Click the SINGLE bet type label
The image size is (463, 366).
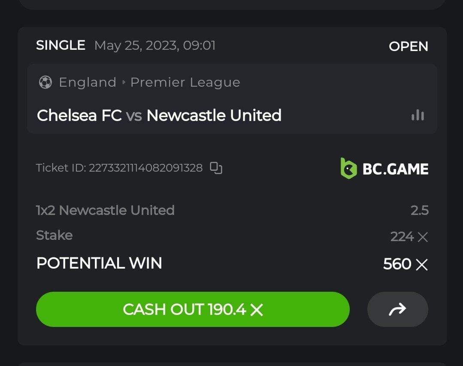click(x=61, y=45)
